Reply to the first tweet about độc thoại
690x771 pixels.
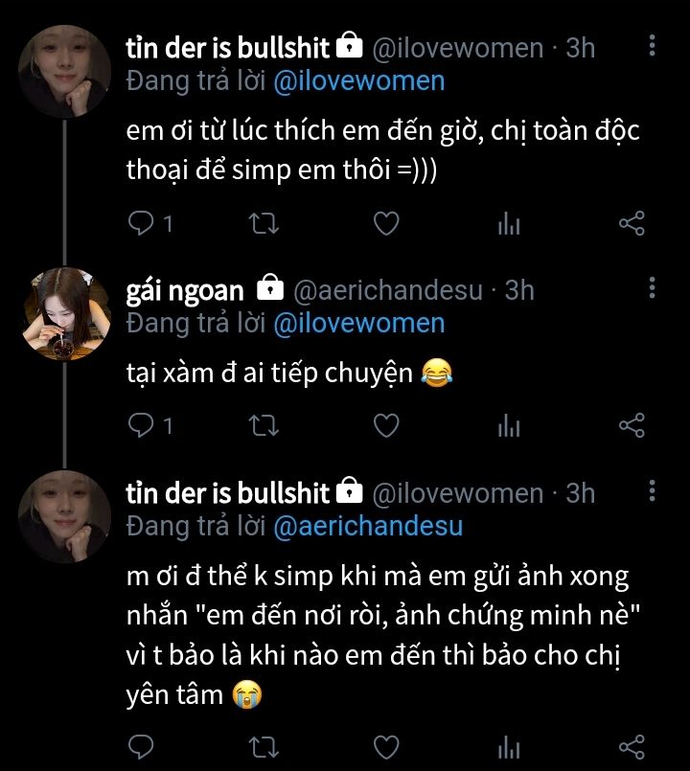coord(141,224)
